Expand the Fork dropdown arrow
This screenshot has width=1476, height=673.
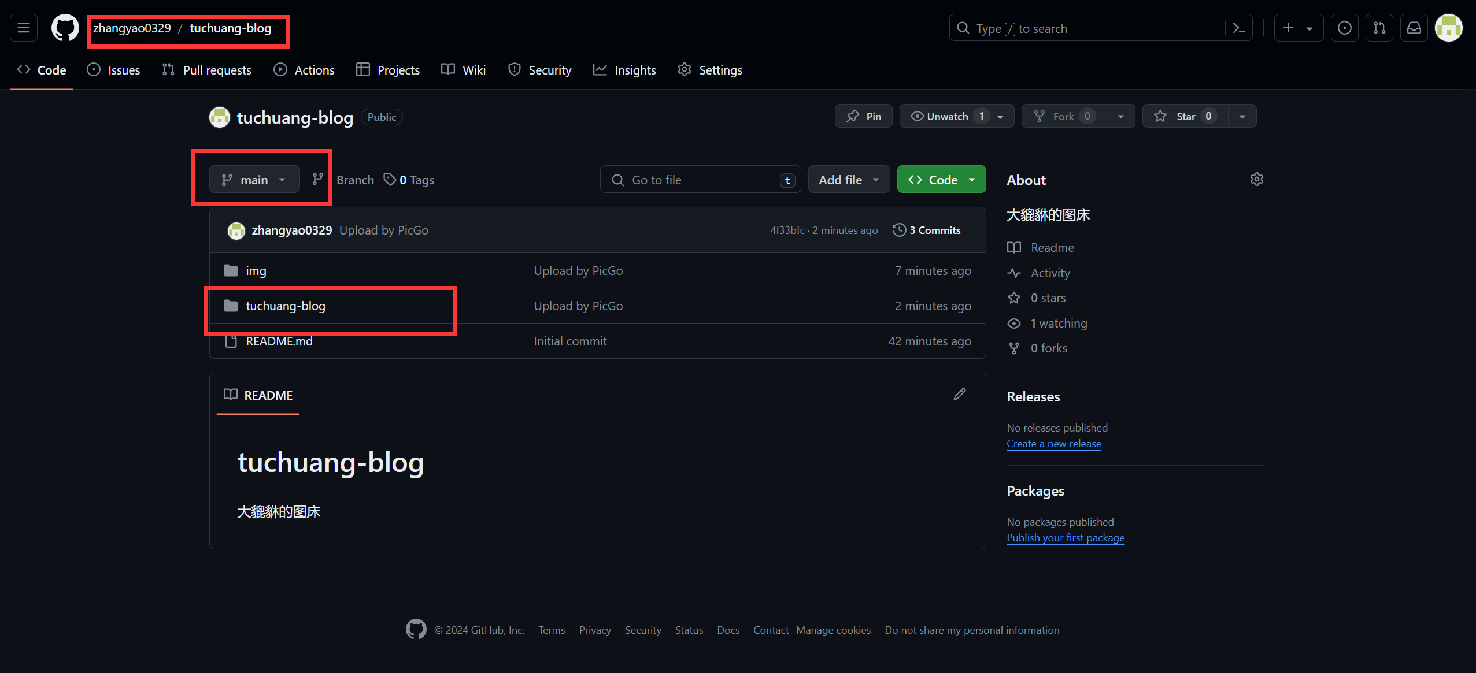pyautogui.click(x=1120, y=116)
